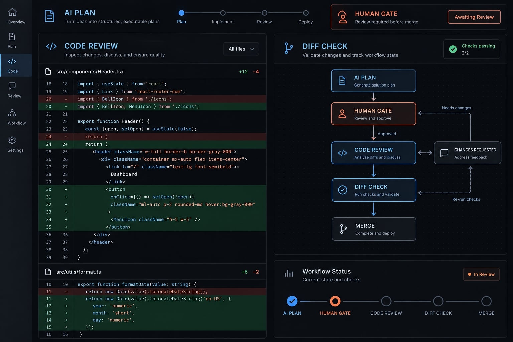
Task: Click the -2 deletions count for format.ts
Action: click(256, 272)
